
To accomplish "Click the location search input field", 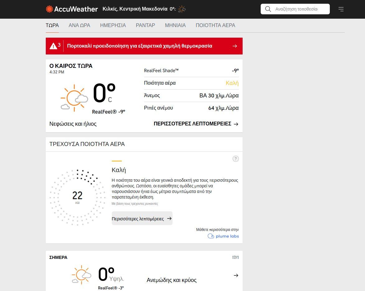I will coord(296,9).
